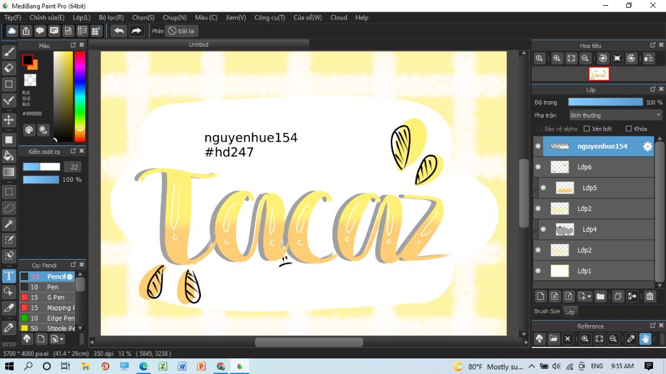The image size is (666, 374).
Task: Open Pencil brush settings gear
Action: click(70, 277)
